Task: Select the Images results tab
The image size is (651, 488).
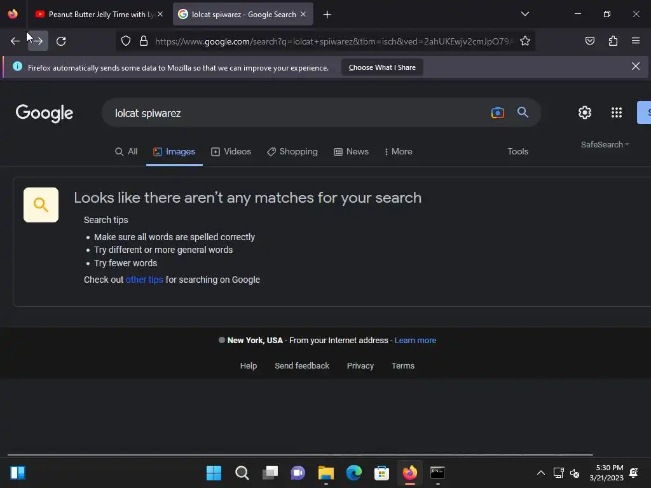Action: click(x=174, y=151)
